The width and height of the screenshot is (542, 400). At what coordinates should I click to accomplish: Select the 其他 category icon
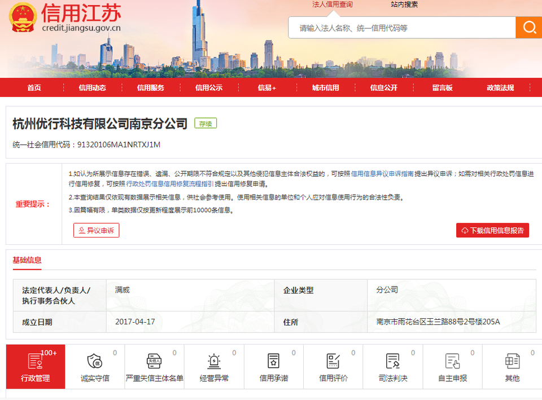point(512,361)
